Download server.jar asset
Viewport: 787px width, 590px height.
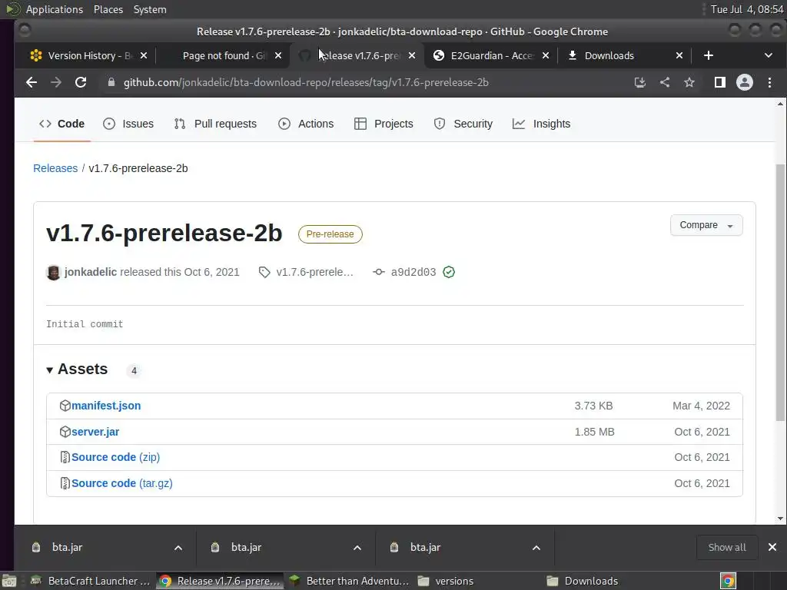pyautogui.click(x=95, y=432)
